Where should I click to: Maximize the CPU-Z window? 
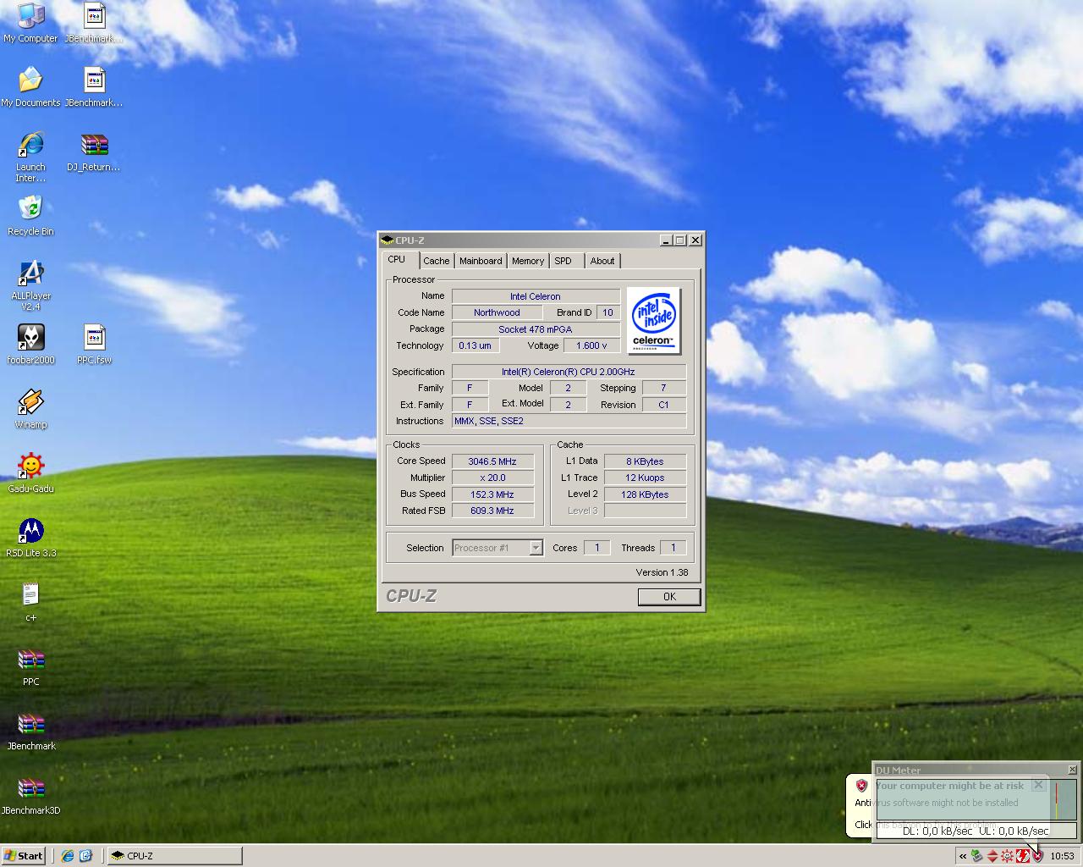pyautogui.click(x=679, y=240)
